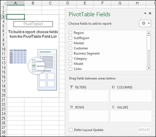Open the gear Tools settings in PivotTable Fields
Viewport: 156px width, 137px height.
coord(144,23)
